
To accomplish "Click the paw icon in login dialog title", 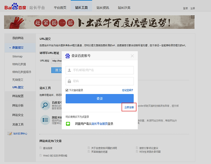I will pos(68,56).
